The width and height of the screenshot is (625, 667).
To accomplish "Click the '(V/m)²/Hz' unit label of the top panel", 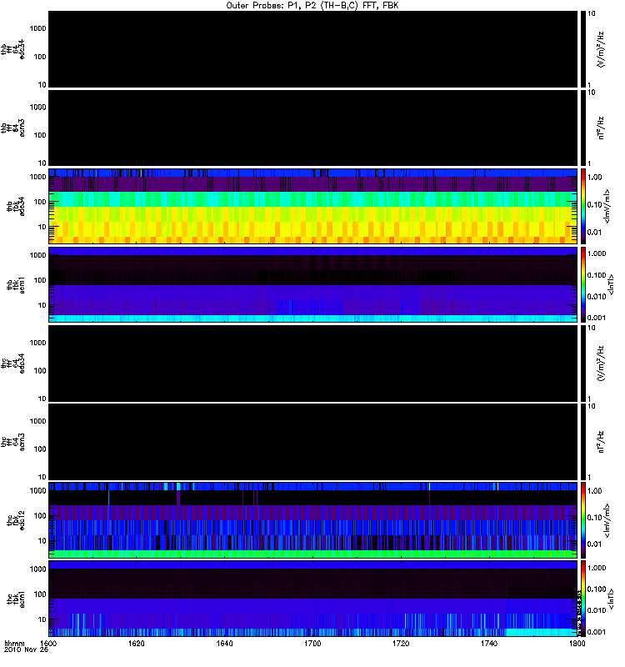I will pyautogui.click(x=600, y=49).
